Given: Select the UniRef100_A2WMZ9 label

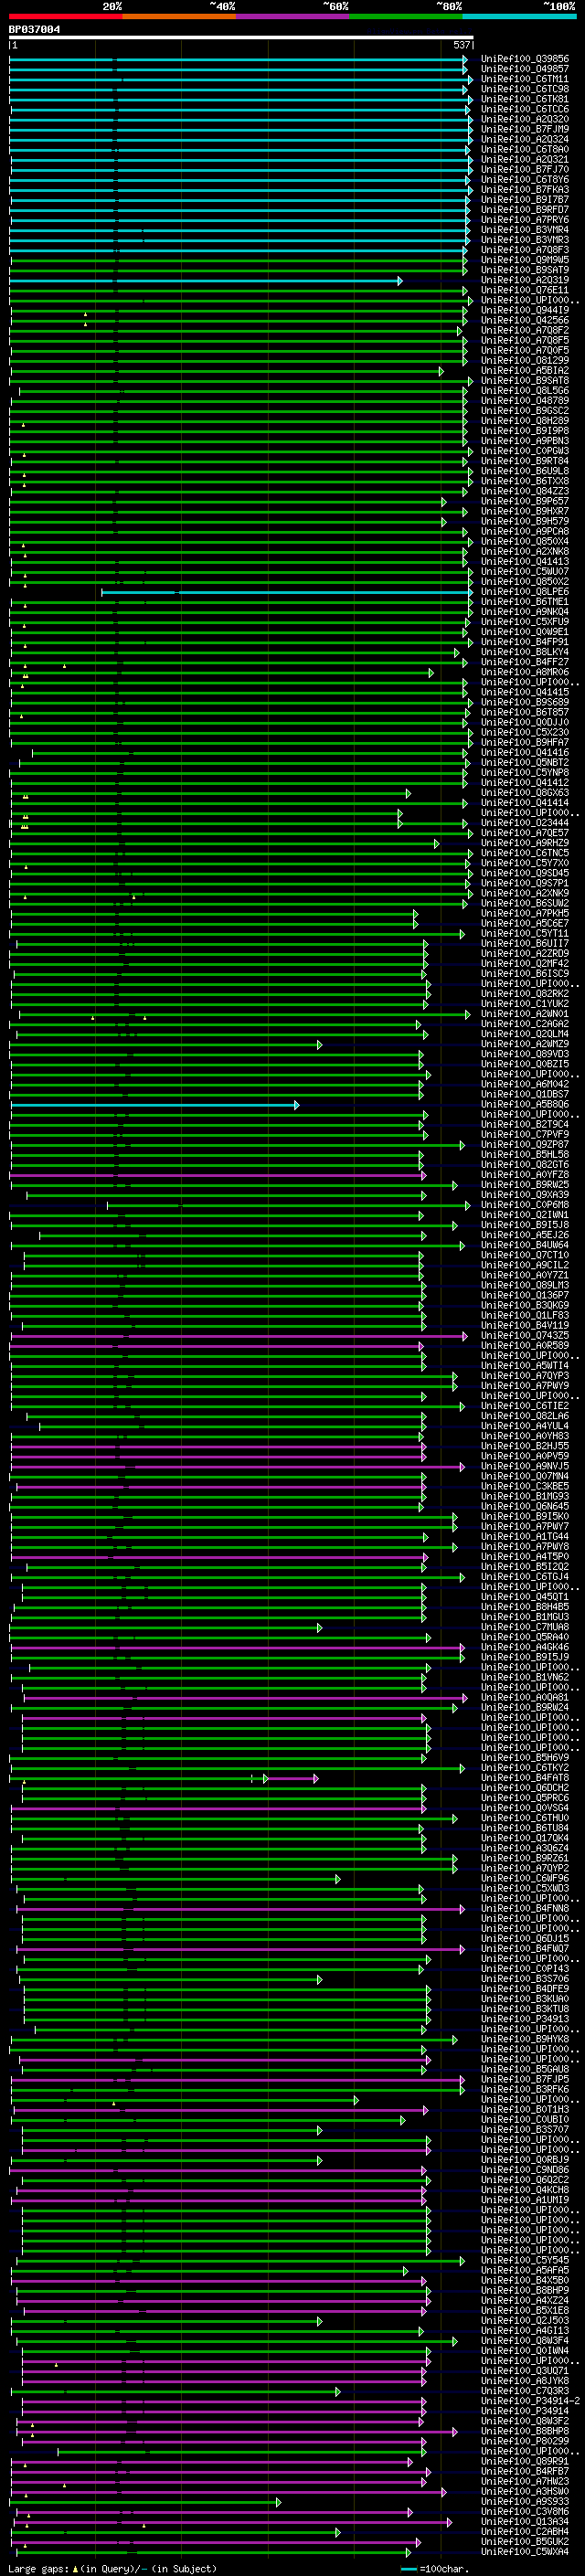Looking at the screenshot, I should (524, 1044).
